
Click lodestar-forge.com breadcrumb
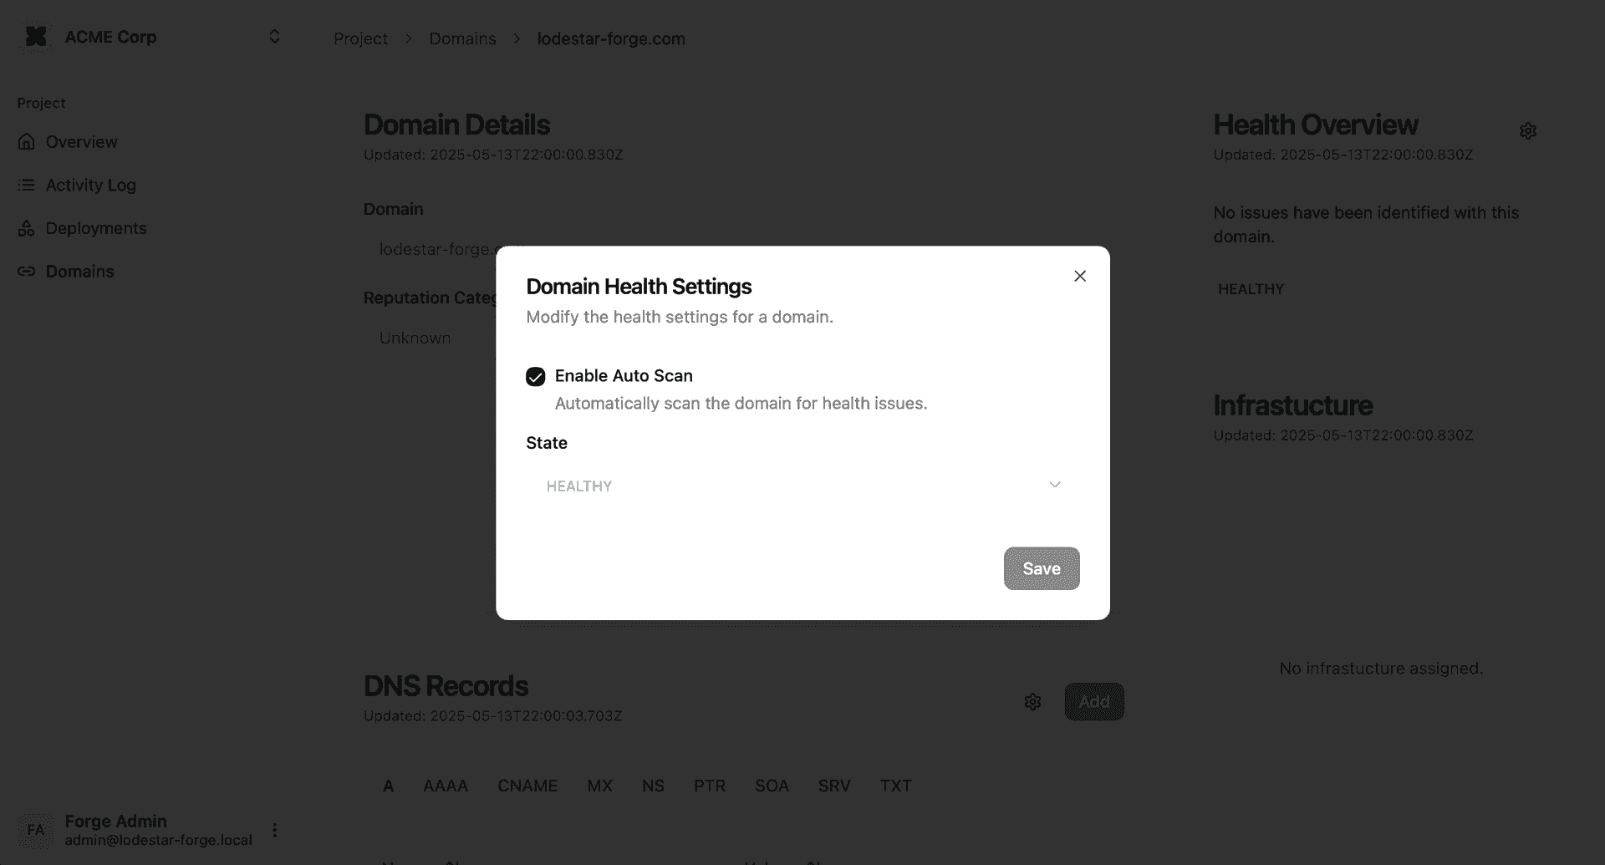[611, 38]
